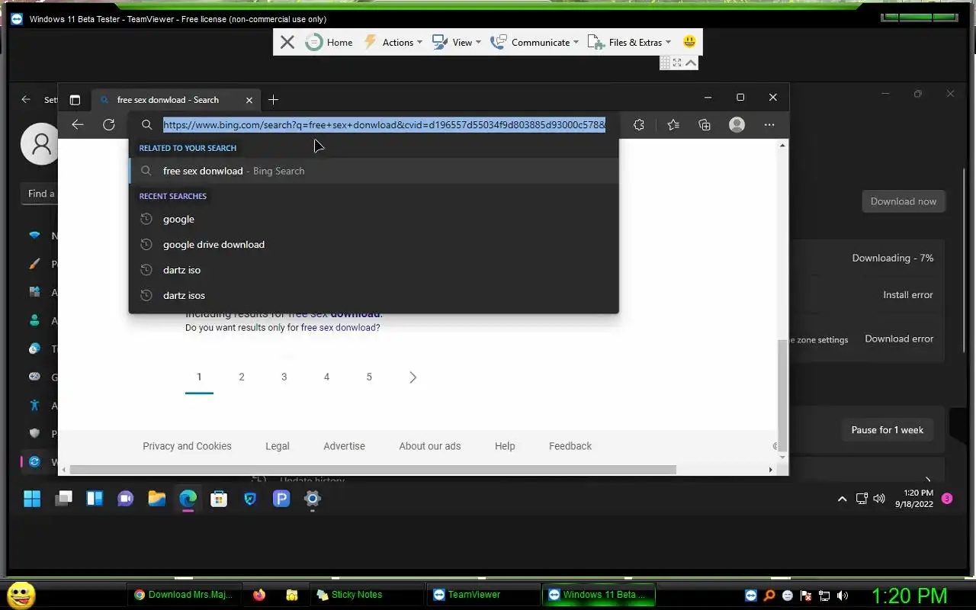Open File Explorer on remote taskbar
976x610 pixels.
tap(157, 499)
